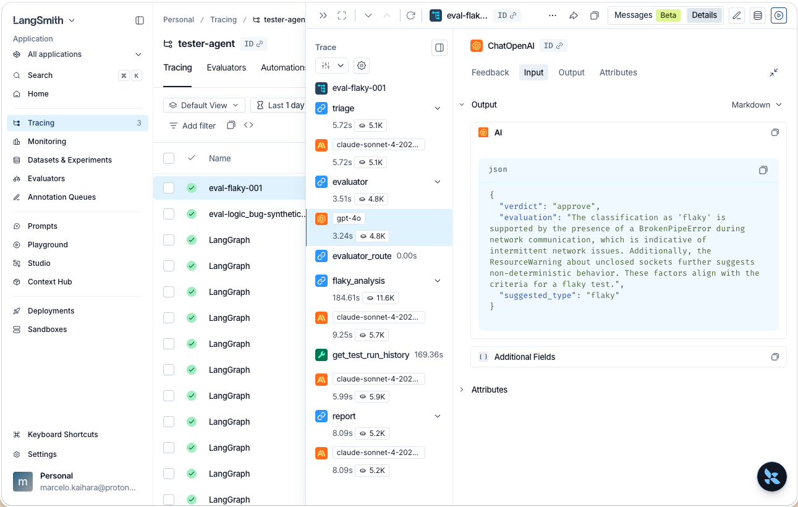Open the Attributes tab
This screenshot has width=798, height=507.
(x=618, y=72)
